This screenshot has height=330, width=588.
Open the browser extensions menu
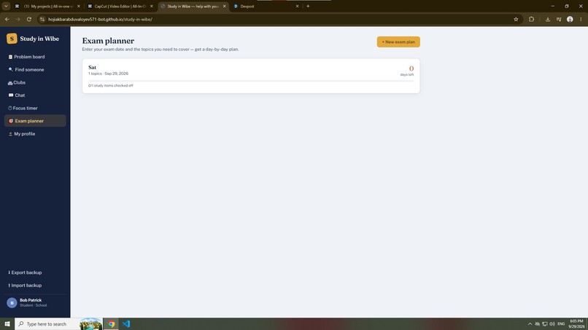[x=531, y=20]
